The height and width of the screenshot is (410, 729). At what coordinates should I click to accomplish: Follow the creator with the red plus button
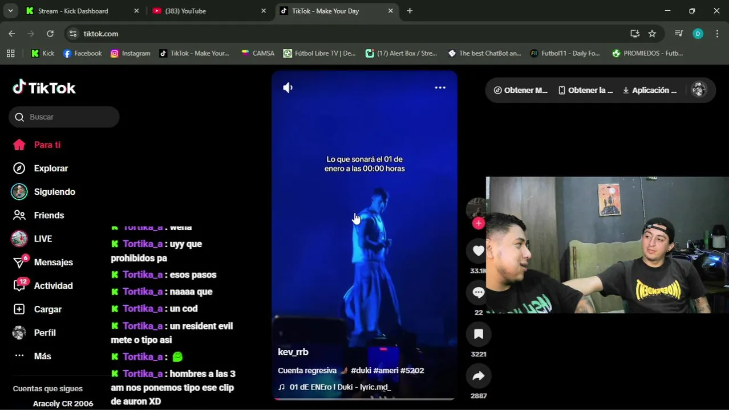coord(478,223)
